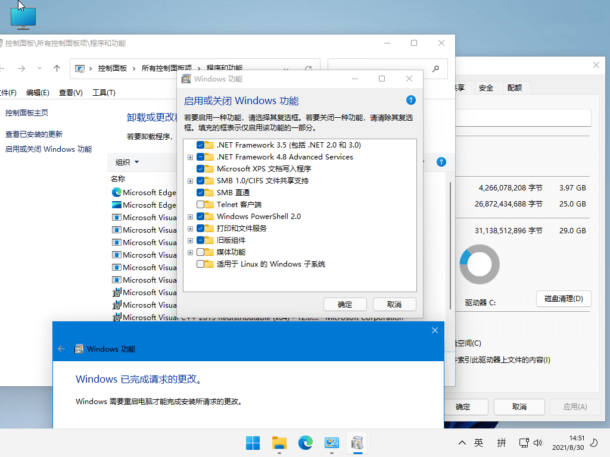610x457 pixels.
Task: Click the back arrow in the blue Windows 功能 wizard
Action: point(61,349)
